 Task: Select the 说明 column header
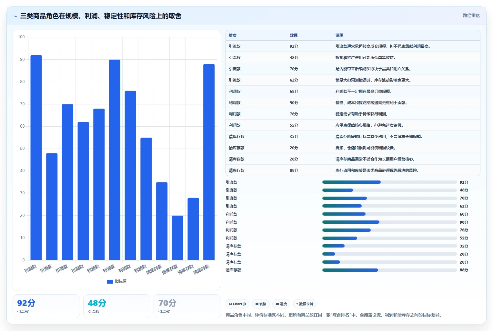click(x=339, y=35)
